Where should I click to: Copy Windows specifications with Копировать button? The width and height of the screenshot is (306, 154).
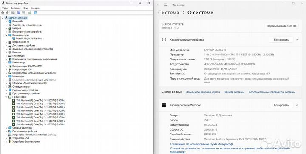(281, 105)
